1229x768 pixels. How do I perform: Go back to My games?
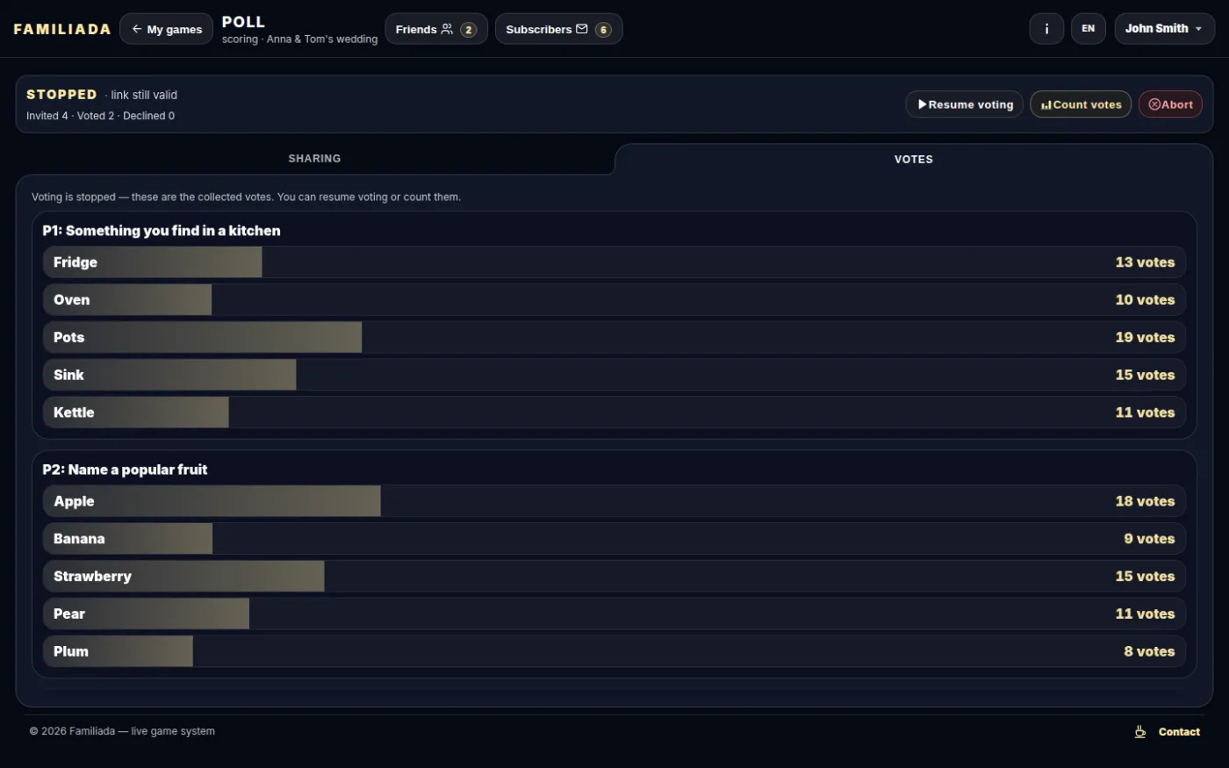tap(167, 29)
